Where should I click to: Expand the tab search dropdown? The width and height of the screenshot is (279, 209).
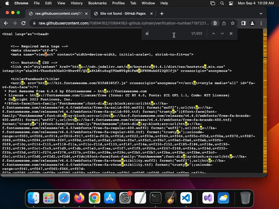(x=261, y=14)
